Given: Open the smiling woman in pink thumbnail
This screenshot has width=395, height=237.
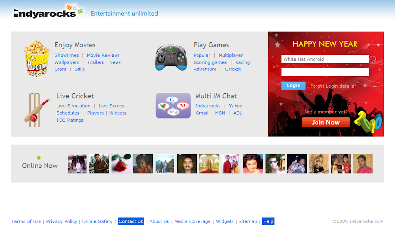Looking at the screenshot, I should click(253, 164).
